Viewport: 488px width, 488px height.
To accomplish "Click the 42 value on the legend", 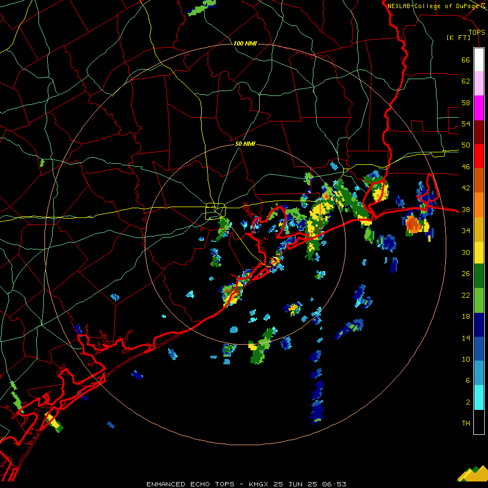I will [466, 188].
